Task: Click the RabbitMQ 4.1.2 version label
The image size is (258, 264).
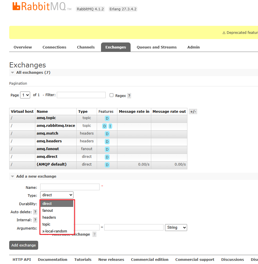Action: click(x=90, y=9)
